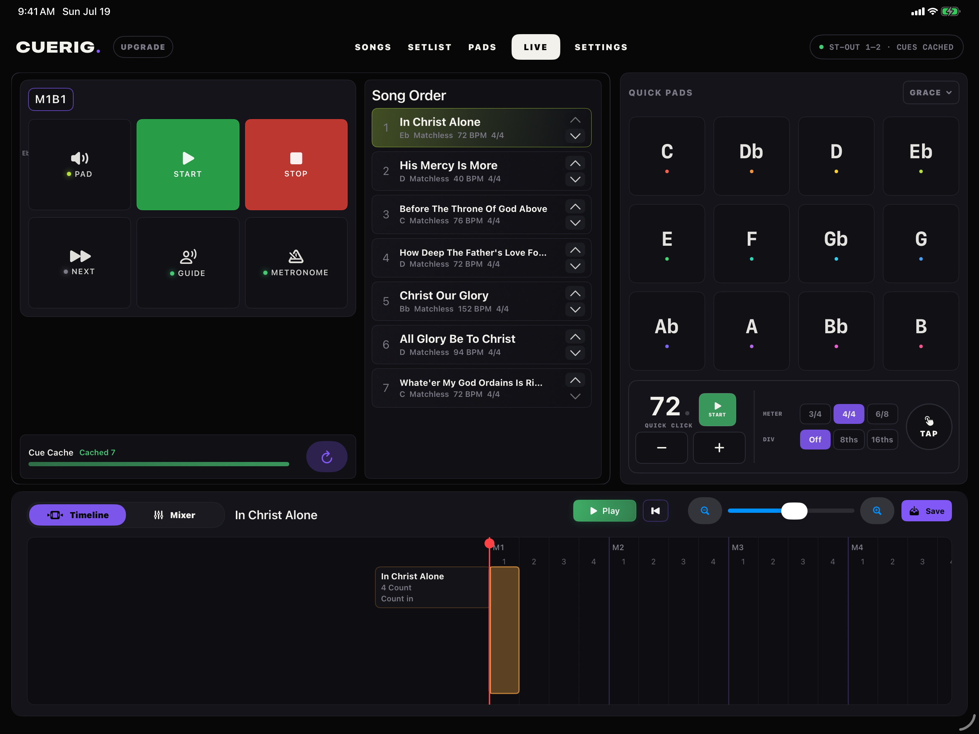This screenshot has height=734, width=979.
Task: Click the red playhead marker
Action: coord(489,543)
